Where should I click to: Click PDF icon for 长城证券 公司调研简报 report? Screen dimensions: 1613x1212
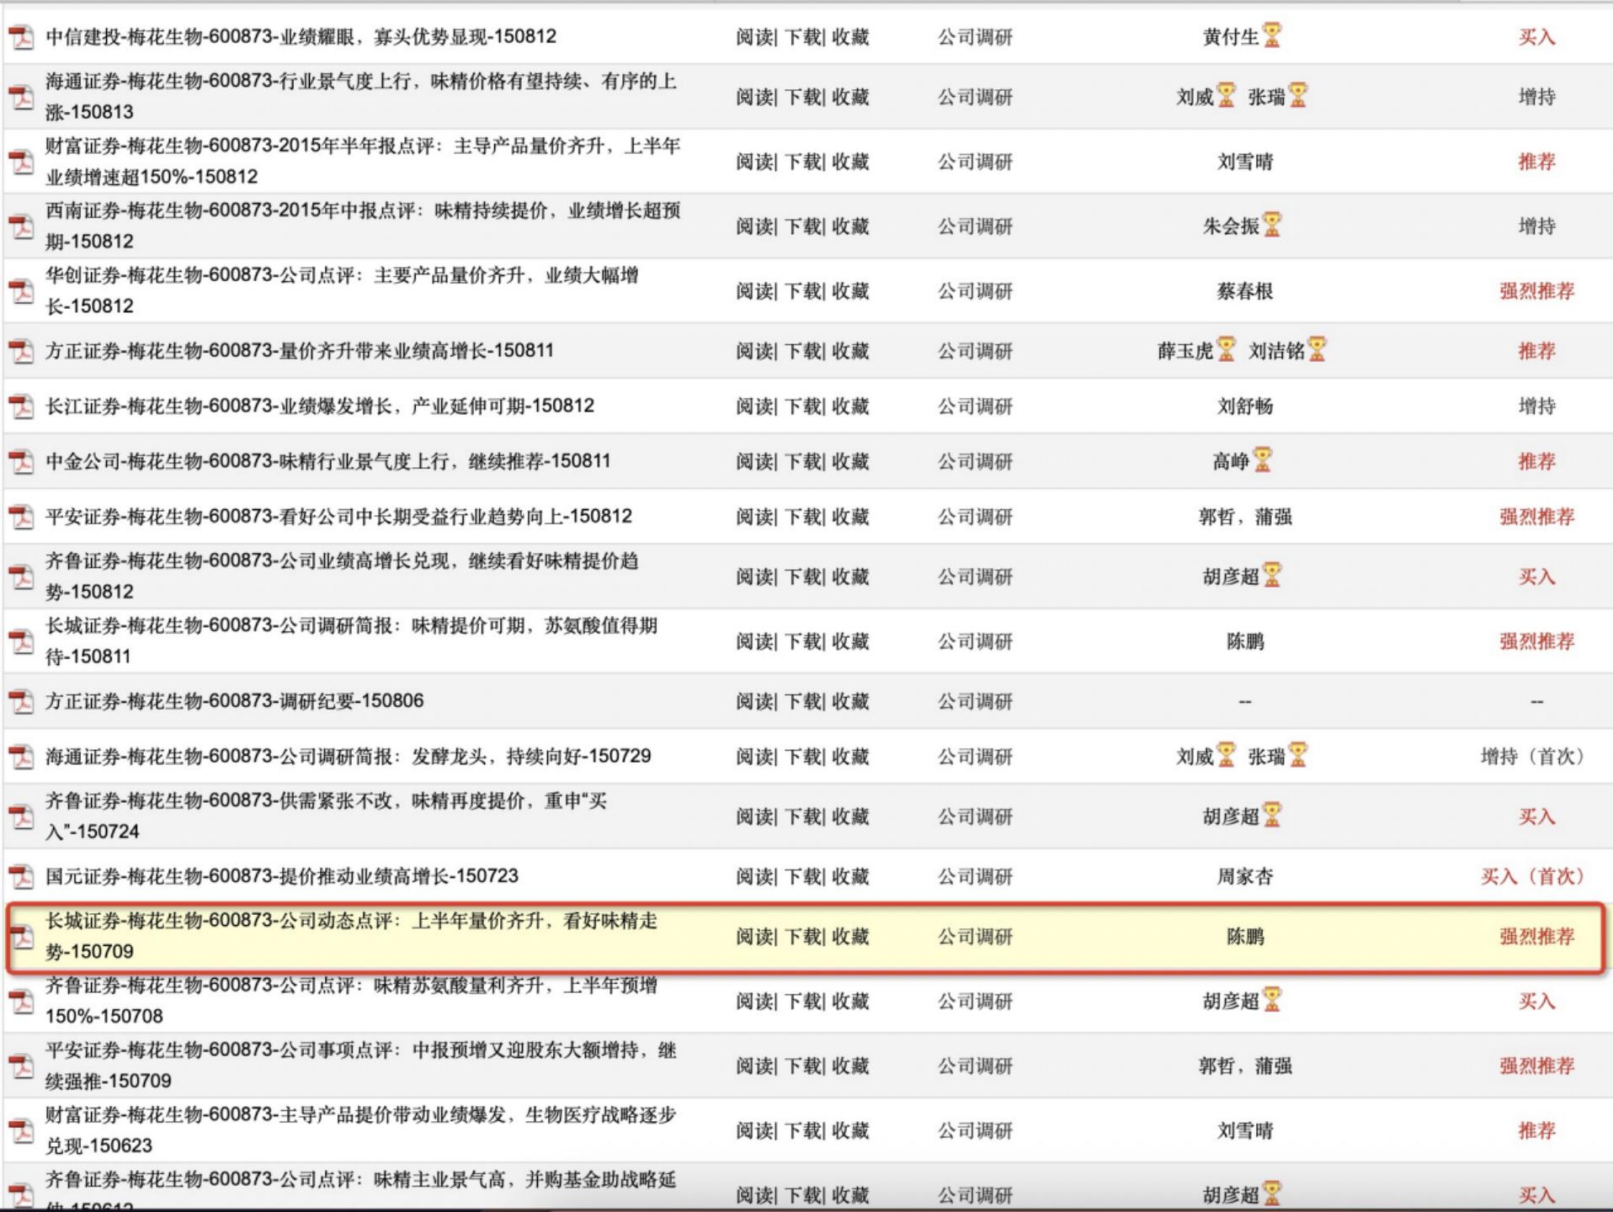21,641
